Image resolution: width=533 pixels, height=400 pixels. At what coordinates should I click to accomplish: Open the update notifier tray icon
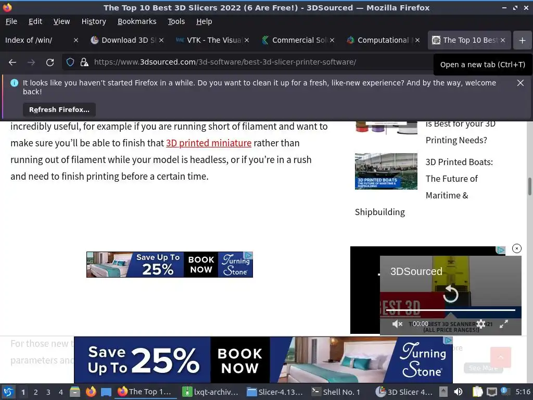click(504, 391)
